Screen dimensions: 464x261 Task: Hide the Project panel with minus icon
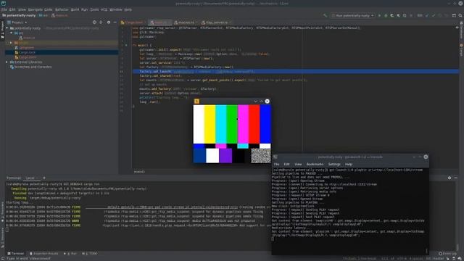pos(115,22)
